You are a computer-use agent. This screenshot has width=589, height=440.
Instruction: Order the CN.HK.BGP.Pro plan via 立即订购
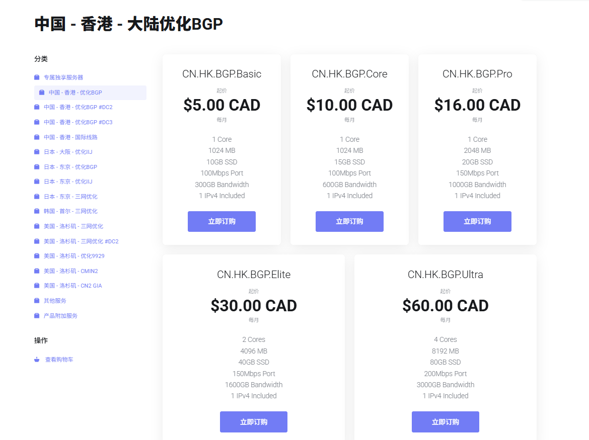[x=477, y=221]
